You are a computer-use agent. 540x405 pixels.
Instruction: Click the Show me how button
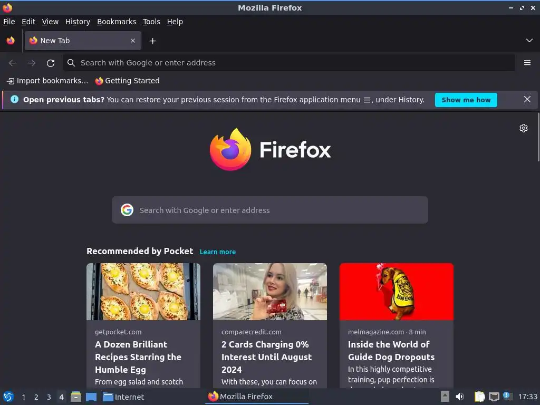click(x=466, y=100)
